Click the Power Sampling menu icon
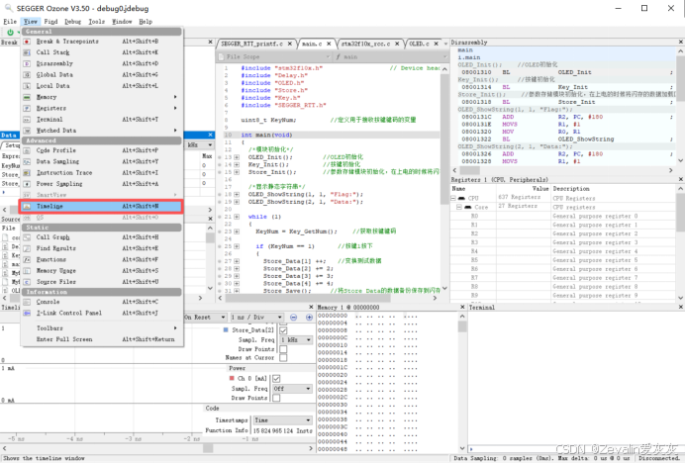Image resolution: width=685 pixels, height=463 pixels. coord(27,184)
